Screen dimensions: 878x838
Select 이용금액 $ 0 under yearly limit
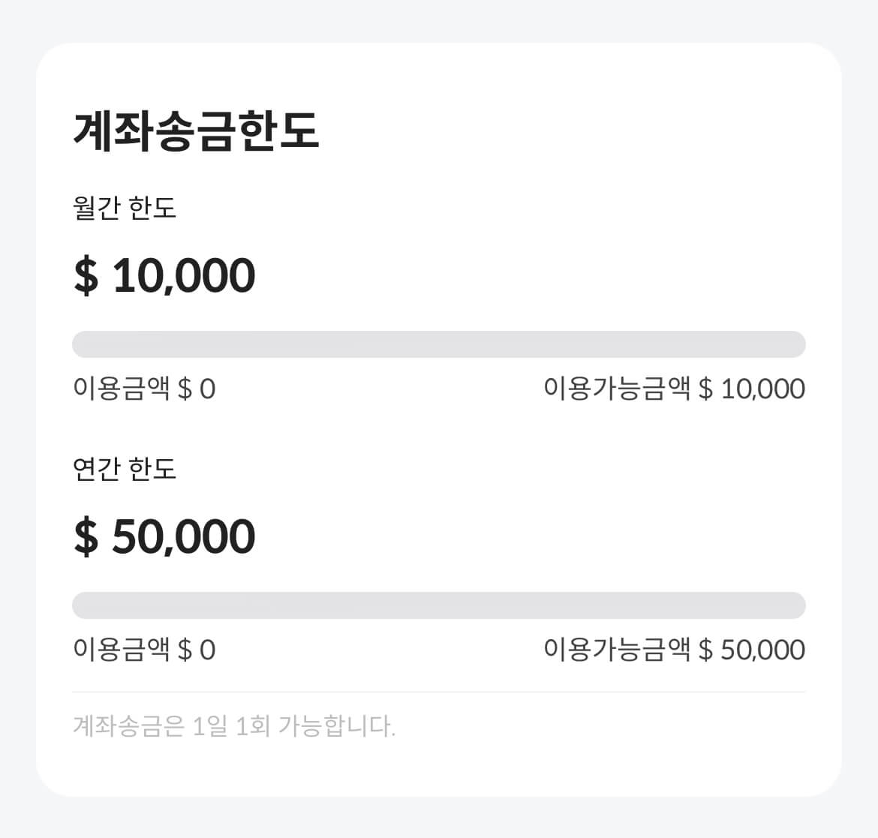tap(145, 648)
